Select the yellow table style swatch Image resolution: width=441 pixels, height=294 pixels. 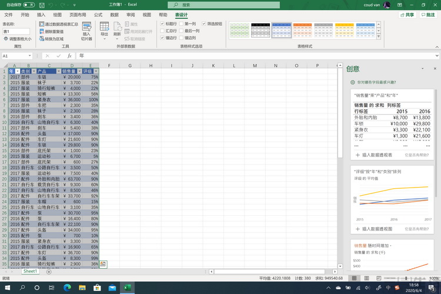click(x=344, y=31)
